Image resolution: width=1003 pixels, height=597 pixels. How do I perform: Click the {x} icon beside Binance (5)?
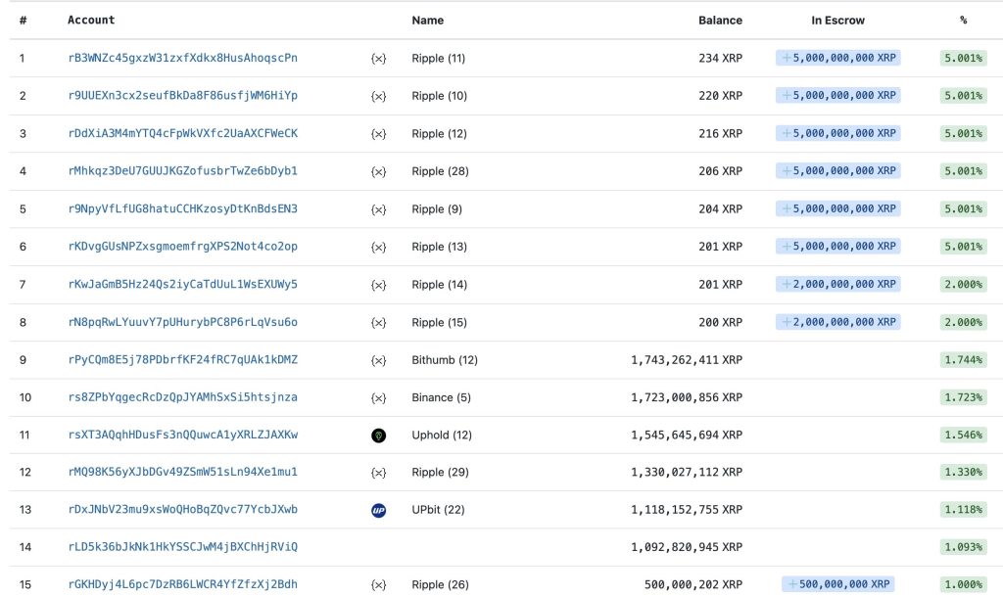(x=379, y=397)
